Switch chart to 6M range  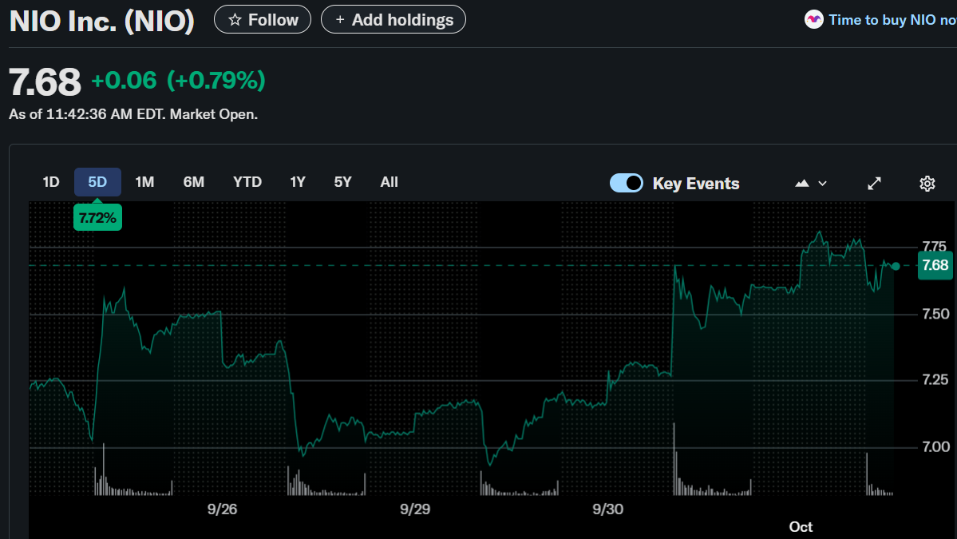(x=194, y=182)
